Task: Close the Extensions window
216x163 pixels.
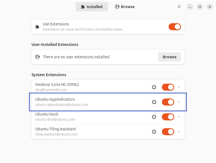Action: [x=210, y=7]
